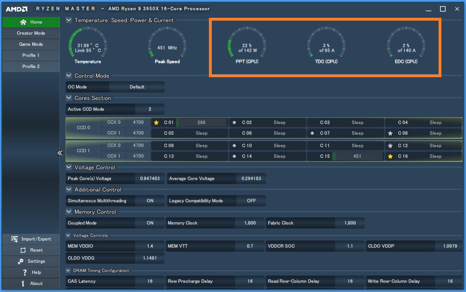
Task: Click the Memory Clock value field
Action: [250, 223]
